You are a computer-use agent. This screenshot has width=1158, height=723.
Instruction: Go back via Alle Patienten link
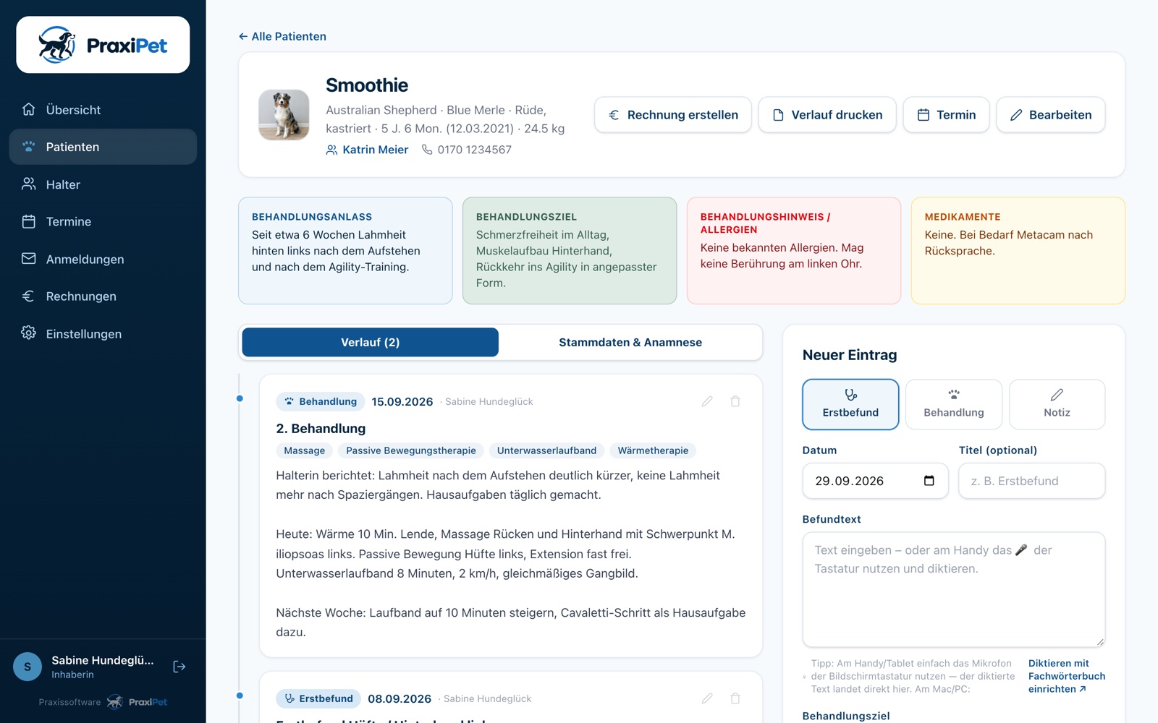282,36
